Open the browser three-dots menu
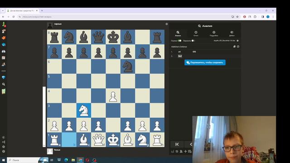290x163 pixels. pos(273,17)
